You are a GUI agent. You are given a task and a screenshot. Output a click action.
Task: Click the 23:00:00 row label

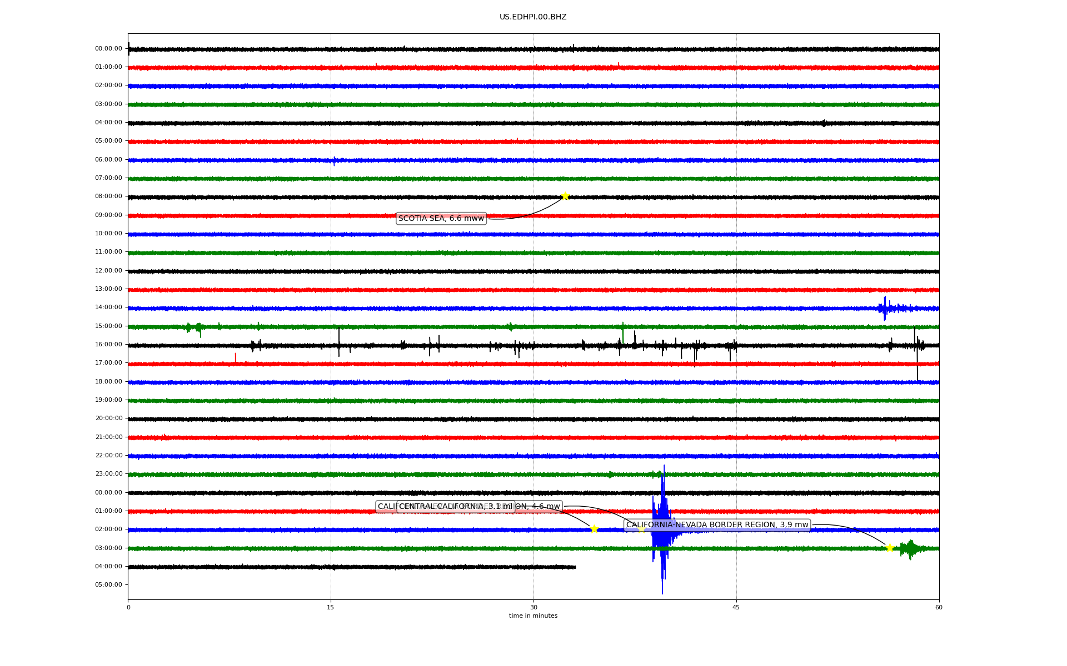(x=108, y=474)
